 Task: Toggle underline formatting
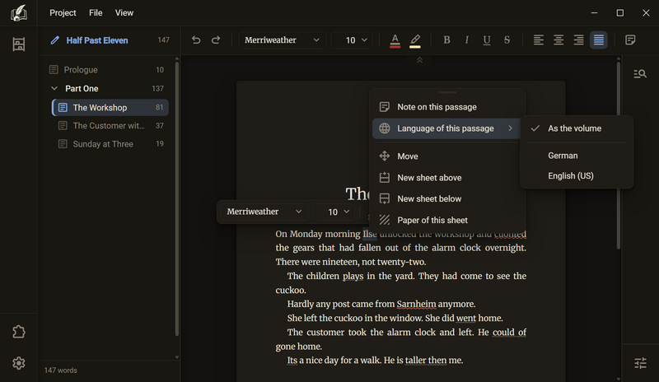(487, 40)
